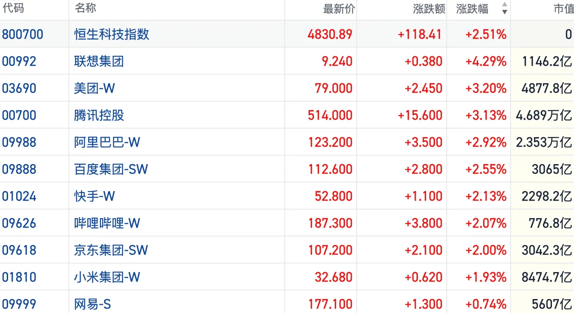Select the 京东集团-SW stock name
The height and width of the screenshot is (313, 574).
point(111,250)
